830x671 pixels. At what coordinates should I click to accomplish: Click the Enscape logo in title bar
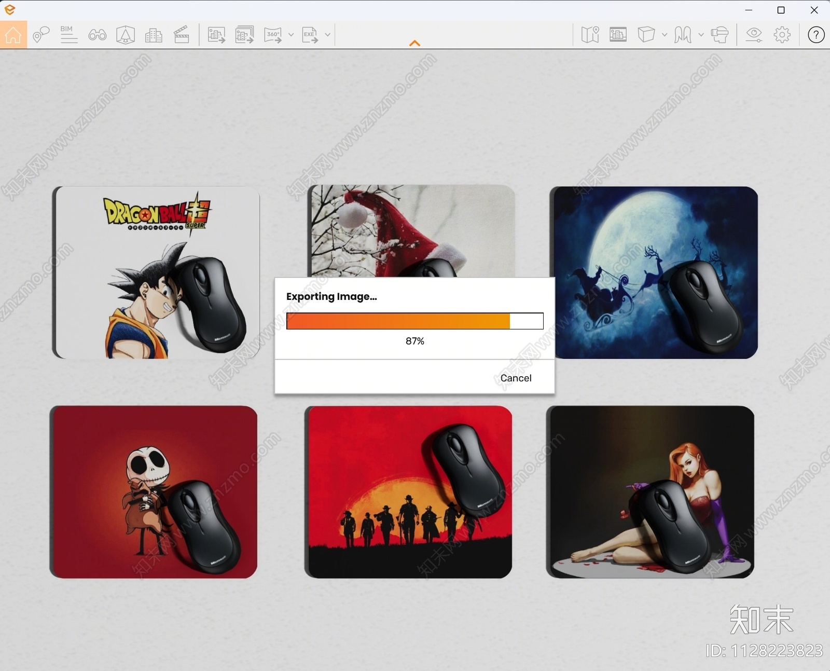[x=9, y=9]
